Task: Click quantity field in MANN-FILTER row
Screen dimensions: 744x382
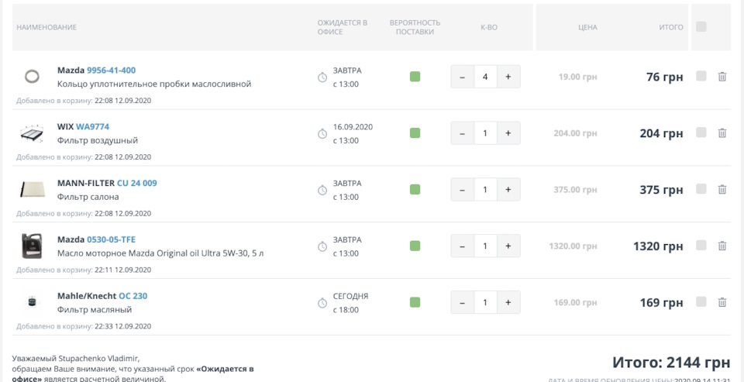Action: 485,189
